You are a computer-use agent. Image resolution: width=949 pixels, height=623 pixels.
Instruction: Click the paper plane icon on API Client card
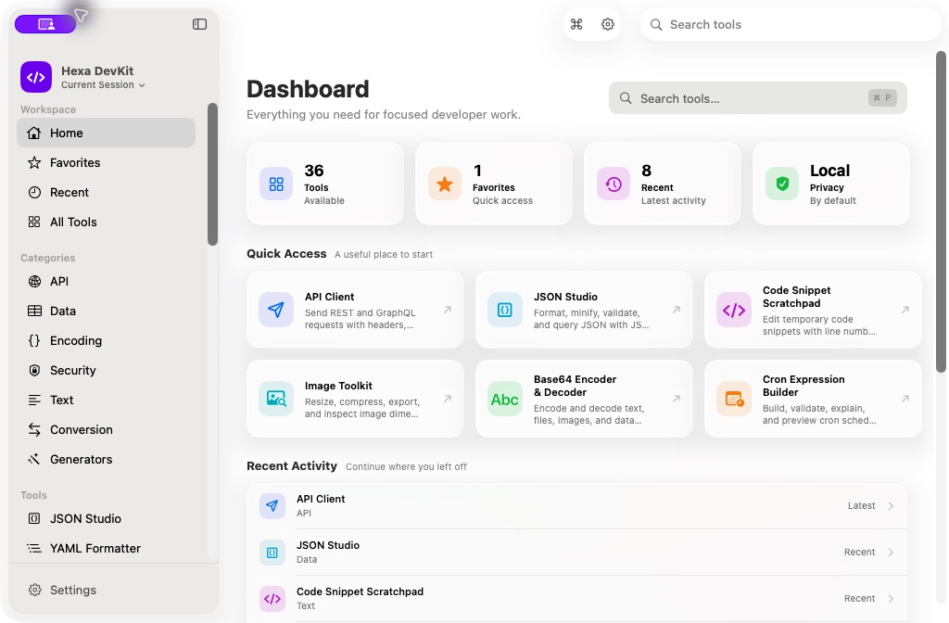tap(276, 310)
